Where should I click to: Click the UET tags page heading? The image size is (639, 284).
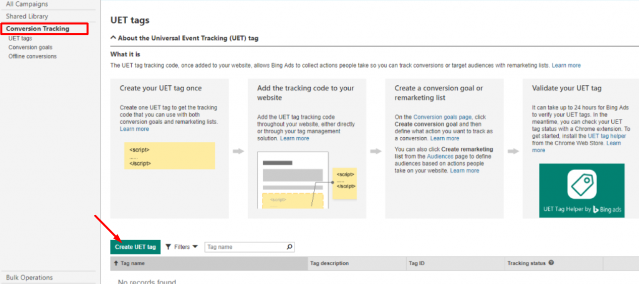click(x=130, y=20)
